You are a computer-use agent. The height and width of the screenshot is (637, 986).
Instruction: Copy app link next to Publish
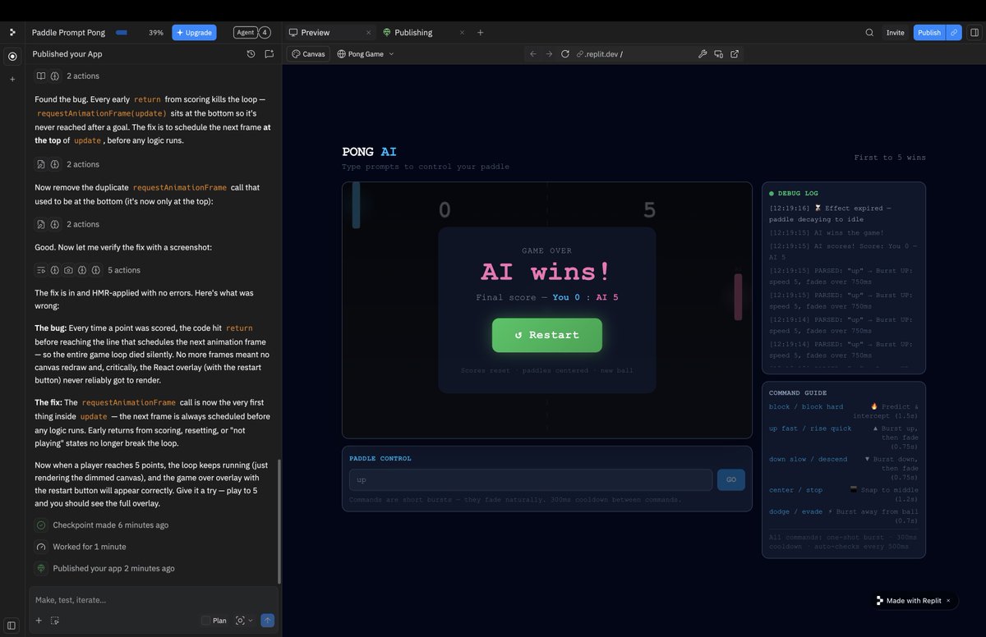(954, 33)
